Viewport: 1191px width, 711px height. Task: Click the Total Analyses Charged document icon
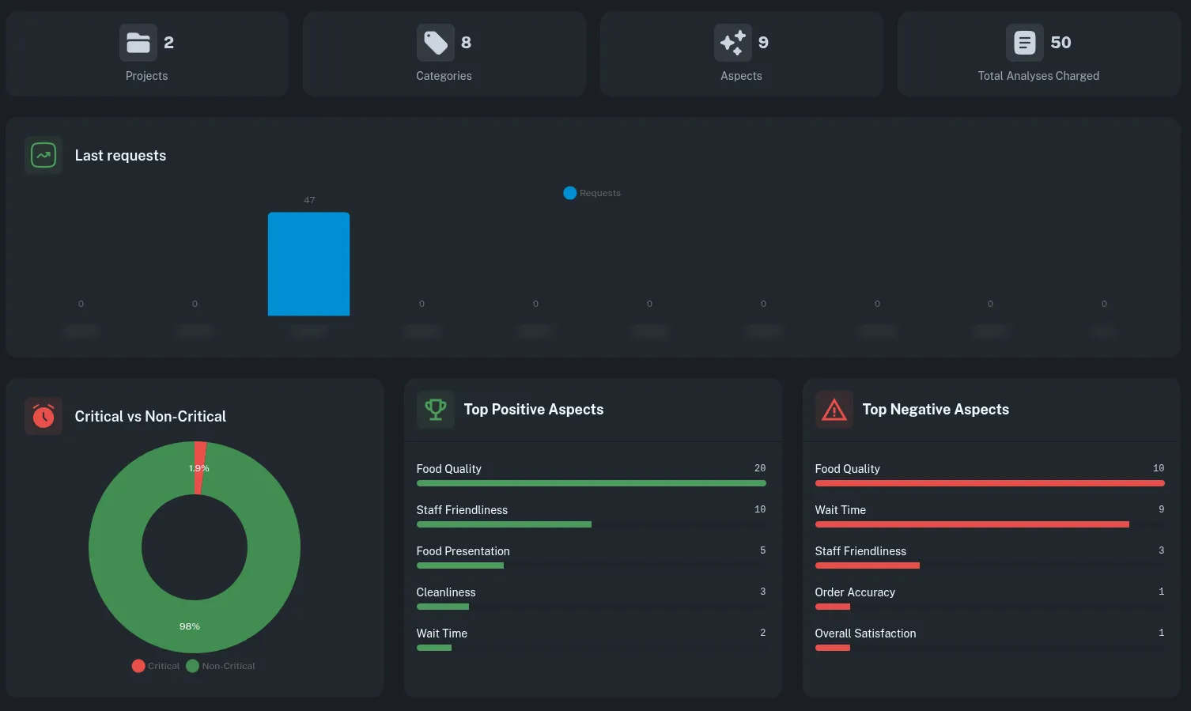(1025, 43)
